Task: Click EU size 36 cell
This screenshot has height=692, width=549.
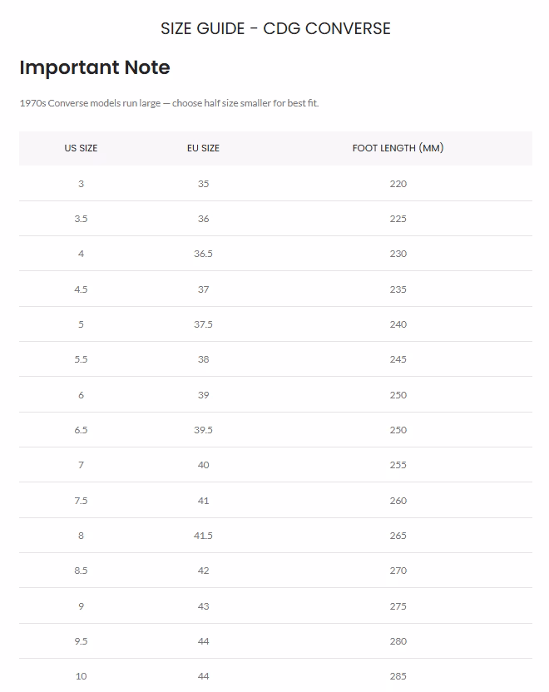Action: pyautogui.click(x=203, y=219)
